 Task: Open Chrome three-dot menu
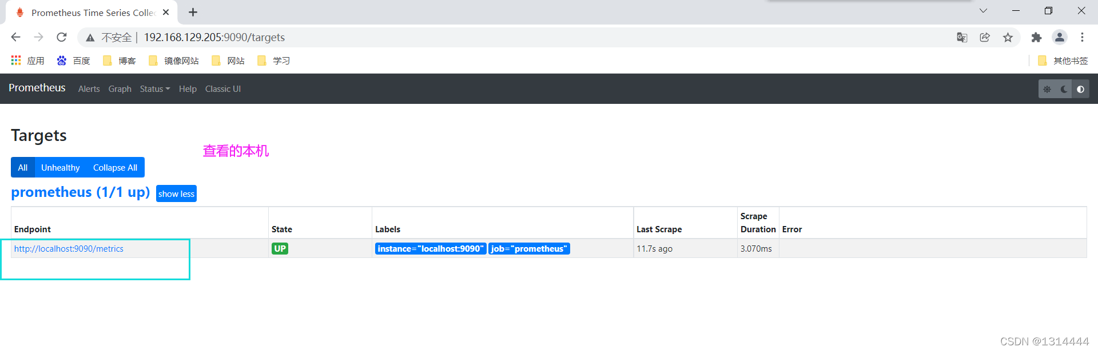click(x=1082, y=37)
